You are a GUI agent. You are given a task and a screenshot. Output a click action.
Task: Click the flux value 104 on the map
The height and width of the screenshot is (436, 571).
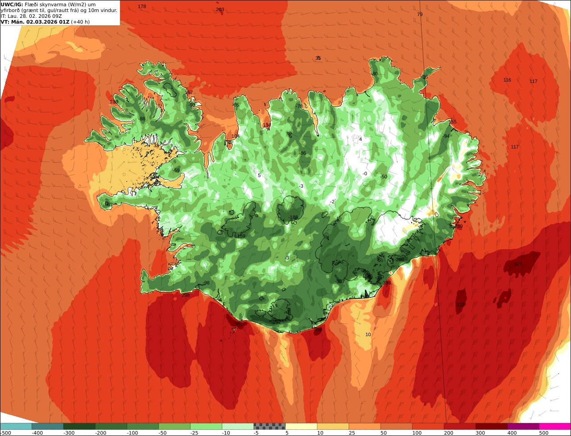[x=236, y=136]
